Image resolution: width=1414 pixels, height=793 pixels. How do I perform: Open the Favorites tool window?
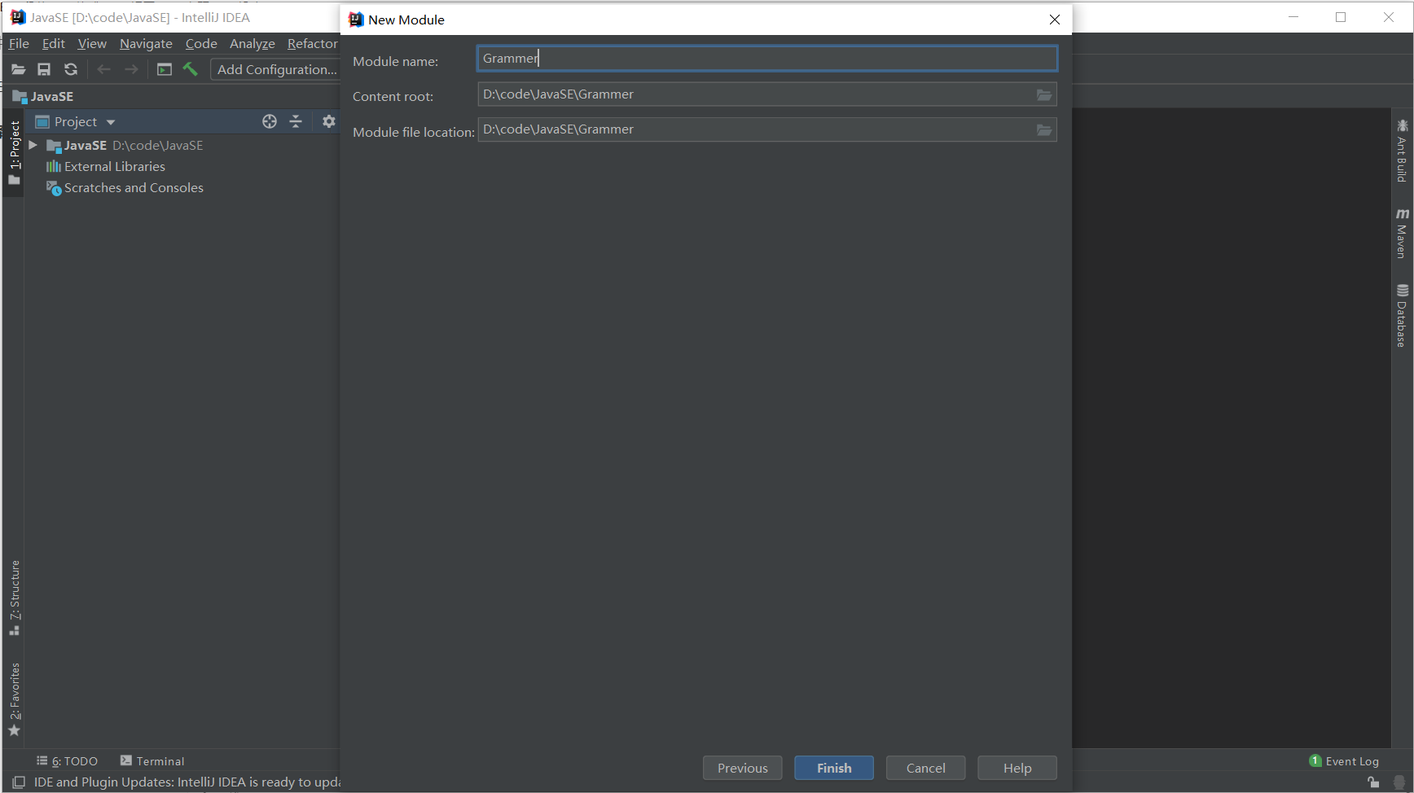click(x=15, y=699)
